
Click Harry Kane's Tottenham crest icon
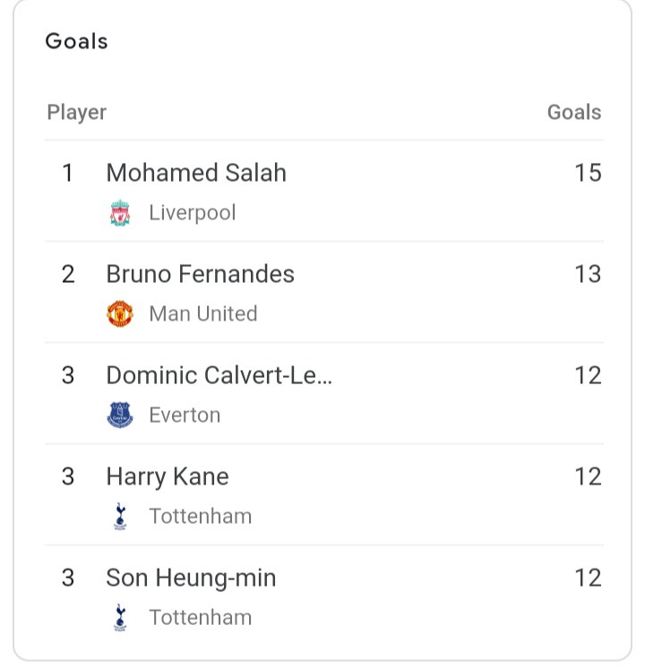click(120, 517)
